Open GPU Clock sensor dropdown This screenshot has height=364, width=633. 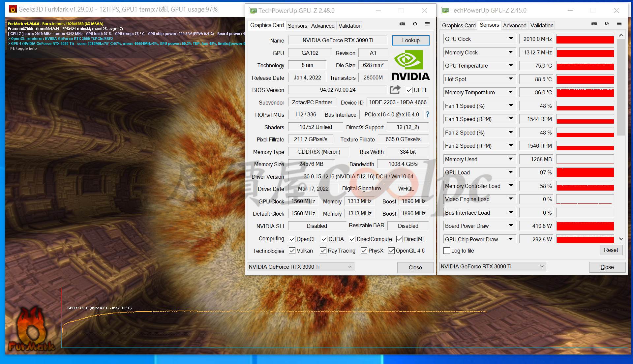tap(511, 39)
